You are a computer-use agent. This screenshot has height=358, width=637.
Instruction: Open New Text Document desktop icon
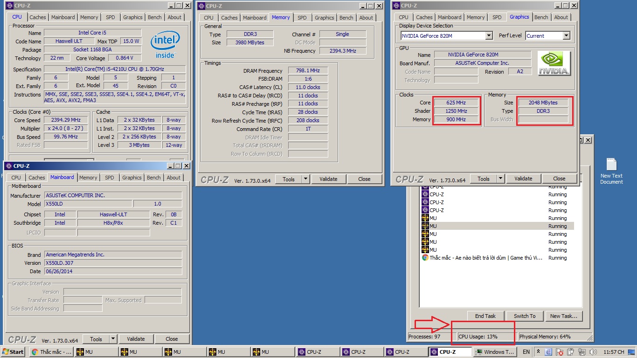pyautogui.click(x=611, y=171)
